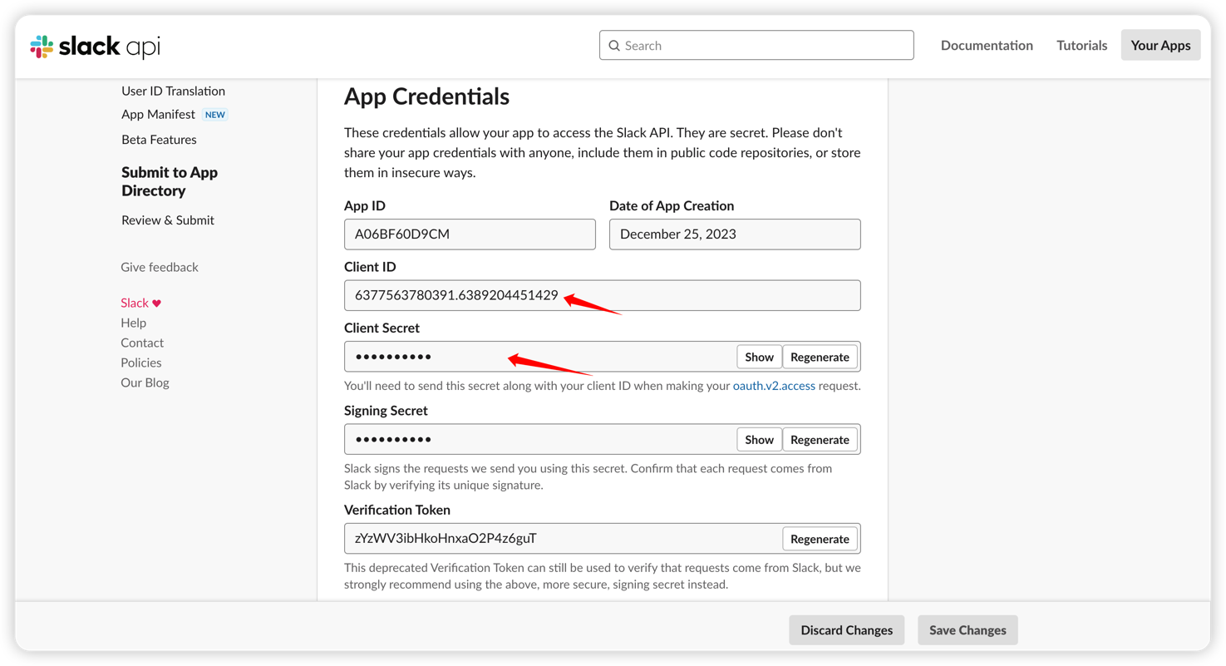Reveal the Signing Secret
The width and height of the screenshot is (1226, 666).
(759, 440)
